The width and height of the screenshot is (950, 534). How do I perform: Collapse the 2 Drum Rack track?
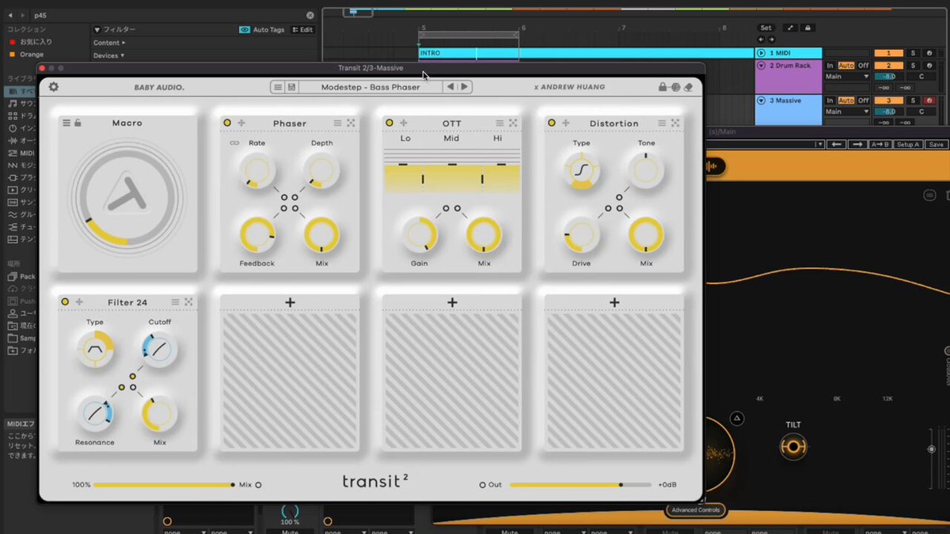[762, 66]
